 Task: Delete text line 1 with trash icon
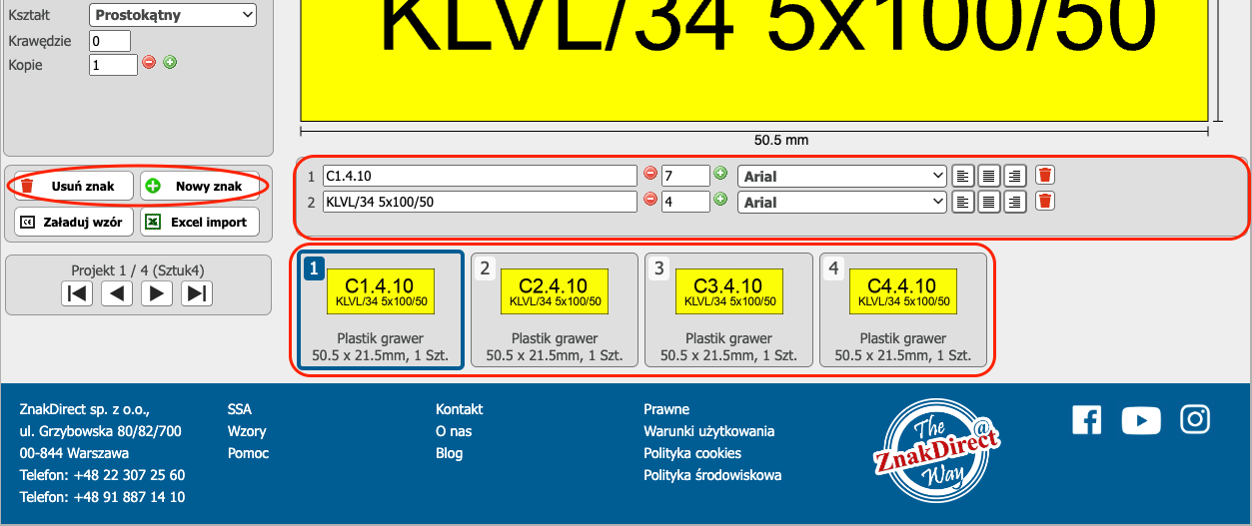click(x=1044, y=176)
